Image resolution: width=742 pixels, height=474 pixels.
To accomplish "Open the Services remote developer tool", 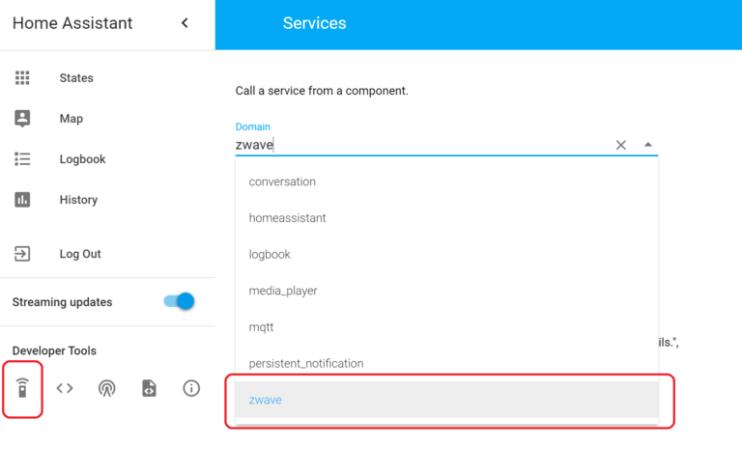I will click(x=23, y=388).
